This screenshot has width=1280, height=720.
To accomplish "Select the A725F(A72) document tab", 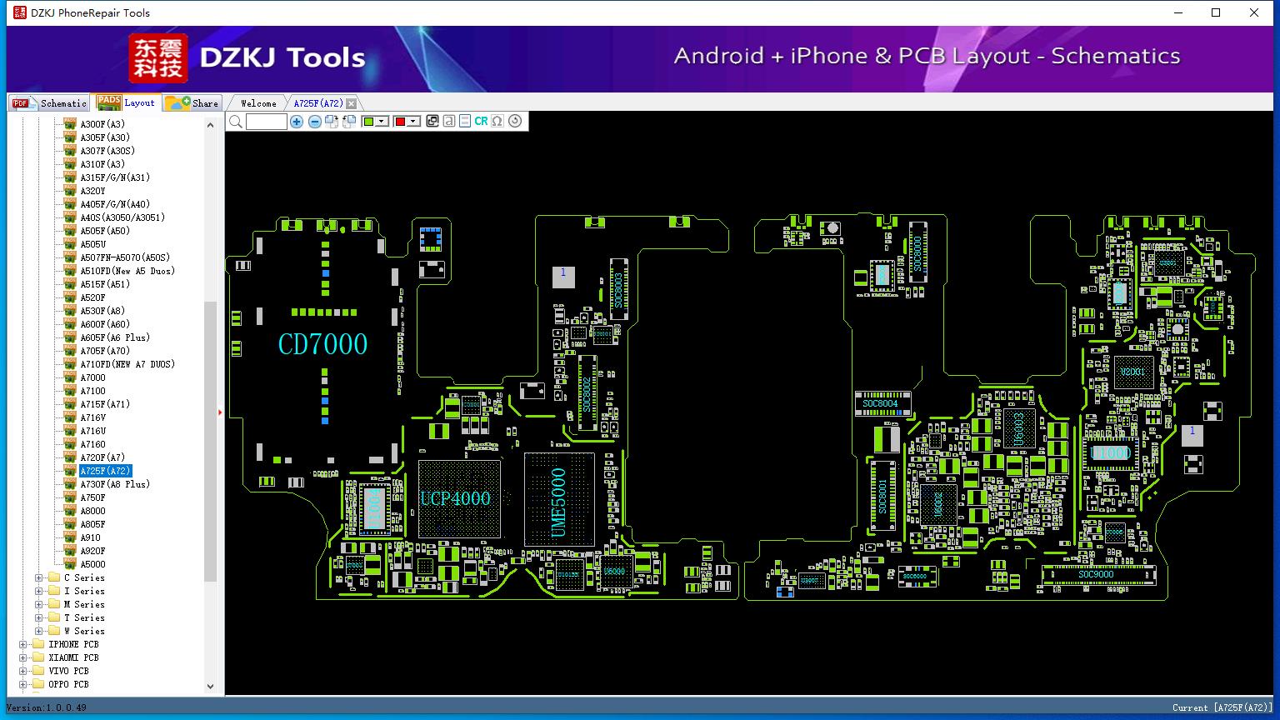I will click(x=318, y=103).
